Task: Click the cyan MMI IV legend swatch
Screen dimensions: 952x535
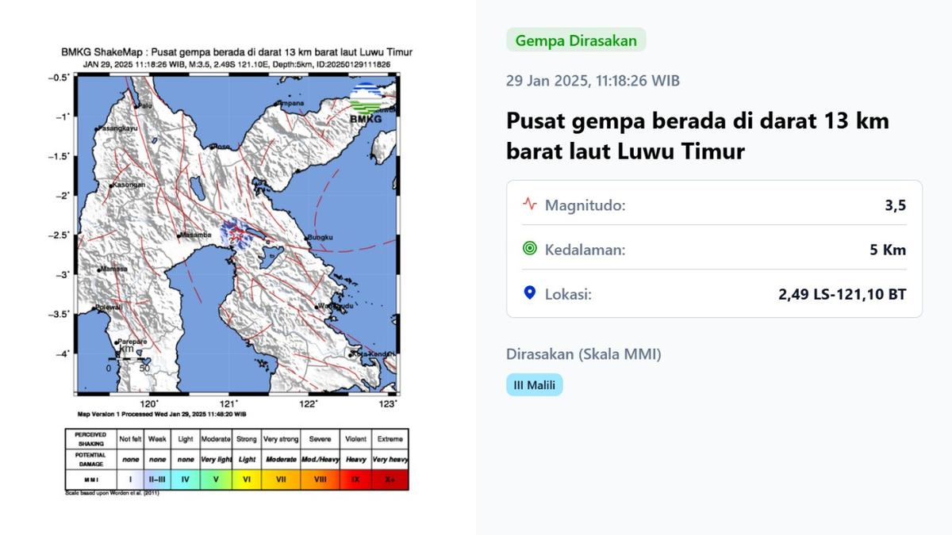Action: click(x=186, y=479)
